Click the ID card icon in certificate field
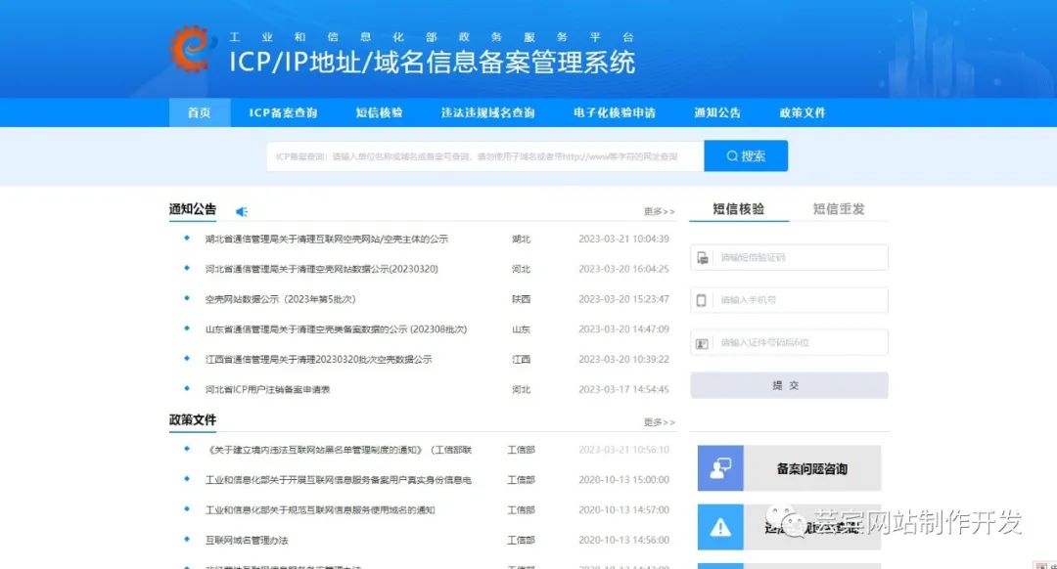 (x=701, y=343)
